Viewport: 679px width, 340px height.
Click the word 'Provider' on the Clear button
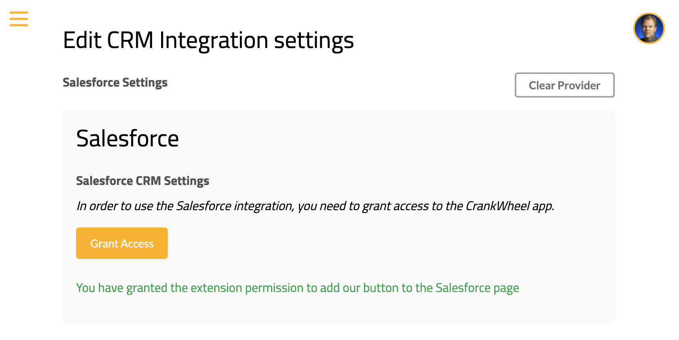click(x=579, y=85)
